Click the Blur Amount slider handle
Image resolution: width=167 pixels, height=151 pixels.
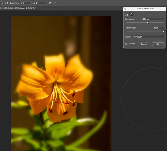pyautogui.click(x=148, y=23)
